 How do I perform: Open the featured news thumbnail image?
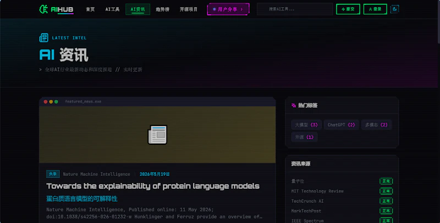coord(157,135)
